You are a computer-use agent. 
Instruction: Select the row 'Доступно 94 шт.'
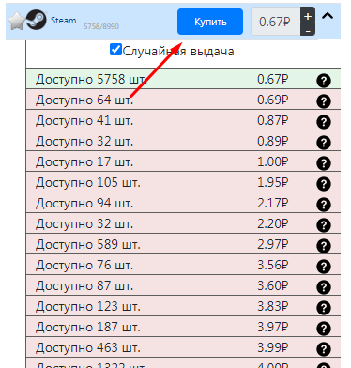(x=183, y=203)
